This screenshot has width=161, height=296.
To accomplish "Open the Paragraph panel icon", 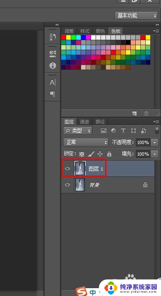I will (x=53, y=94).
